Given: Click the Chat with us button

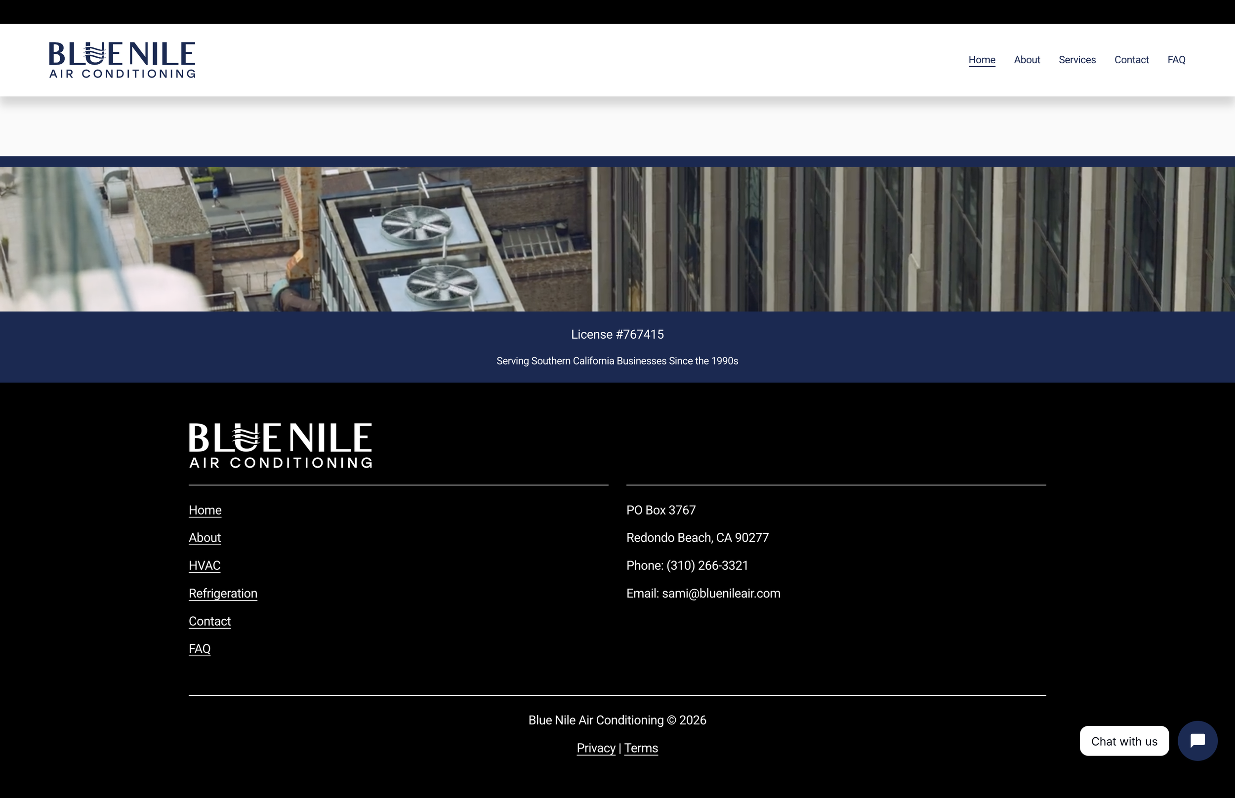Looking at the screenshot, I should (1124, 741).
